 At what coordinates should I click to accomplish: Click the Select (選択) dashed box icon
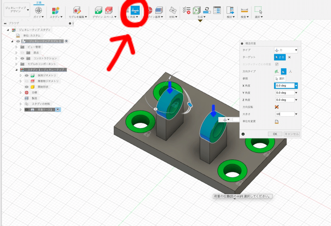(258, 10)
